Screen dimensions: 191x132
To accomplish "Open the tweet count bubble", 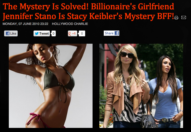I will point(53,33).
